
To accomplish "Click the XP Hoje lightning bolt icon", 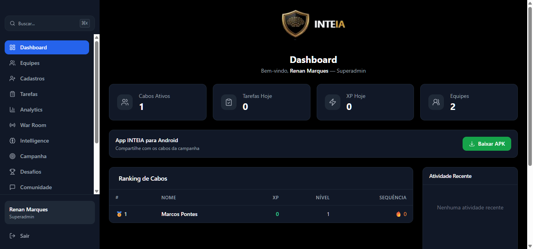I will [333, 102].
